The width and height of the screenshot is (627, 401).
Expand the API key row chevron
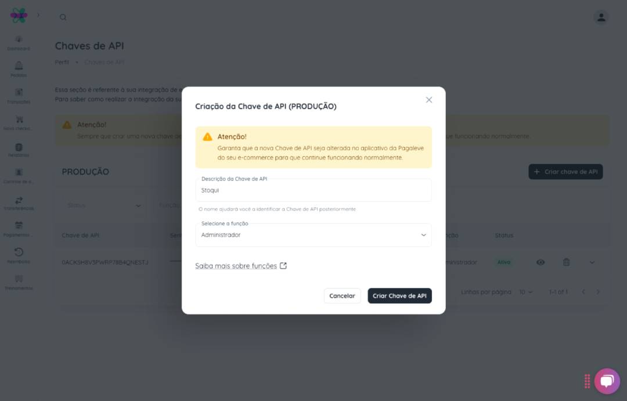(x=592, y=262)
